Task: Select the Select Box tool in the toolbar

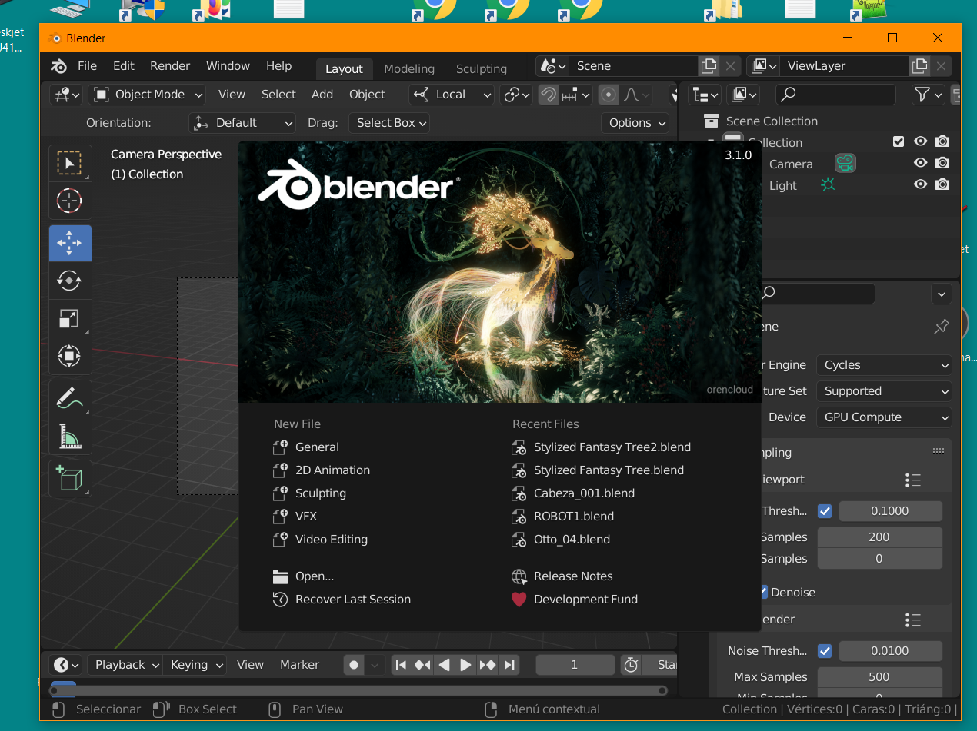Action: pos(70,163)
